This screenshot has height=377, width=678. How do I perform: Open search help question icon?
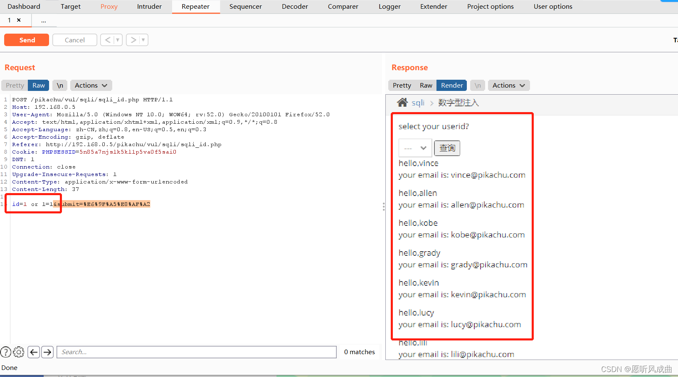point(6,352)
